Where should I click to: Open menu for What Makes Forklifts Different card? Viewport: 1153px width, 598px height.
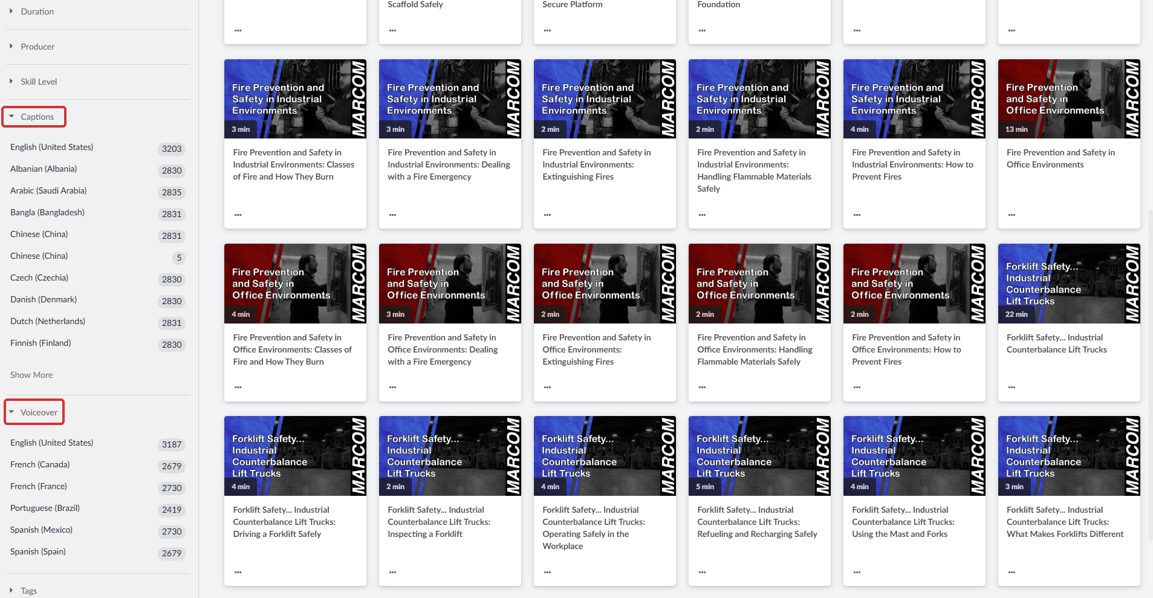pyautogui.click(x=1012, y=572)
